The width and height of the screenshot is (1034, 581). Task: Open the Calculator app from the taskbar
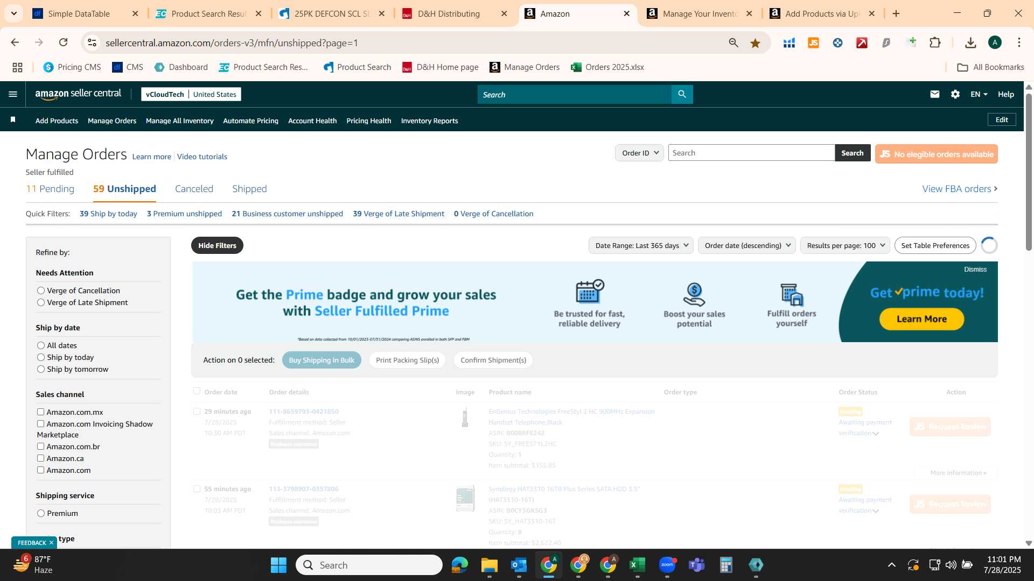(x=726, y=565)
